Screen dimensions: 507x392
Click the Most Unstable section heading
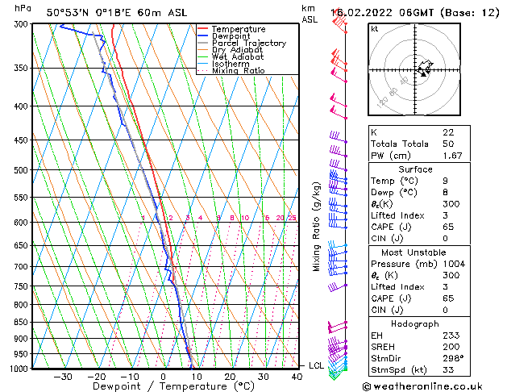click(x=413, y=252)
